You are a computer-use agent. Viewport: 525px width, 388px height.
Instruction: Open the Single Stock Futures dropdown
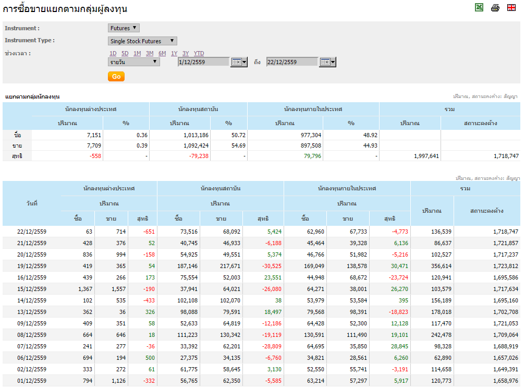pos(142,41)
